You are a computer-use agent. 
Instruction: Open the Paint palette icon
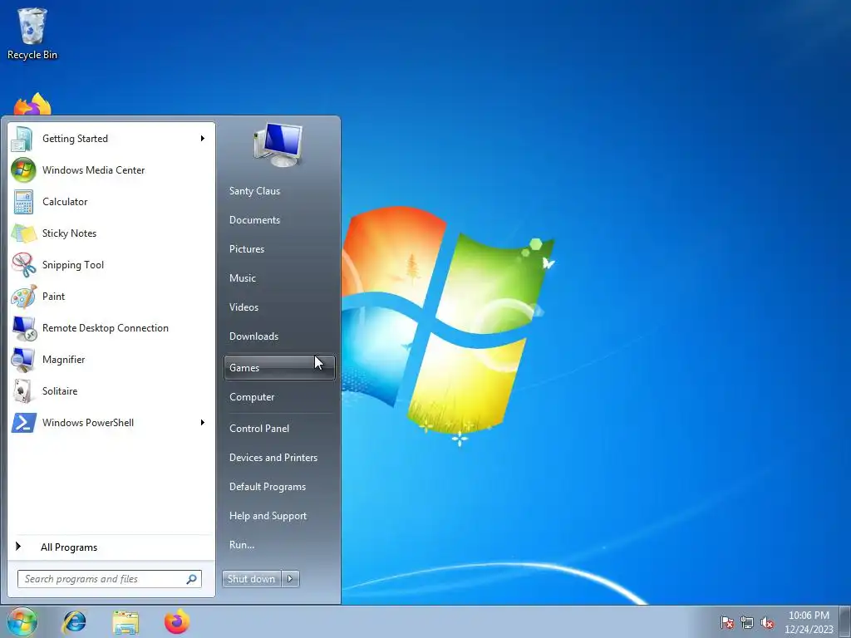pos(23,297)
